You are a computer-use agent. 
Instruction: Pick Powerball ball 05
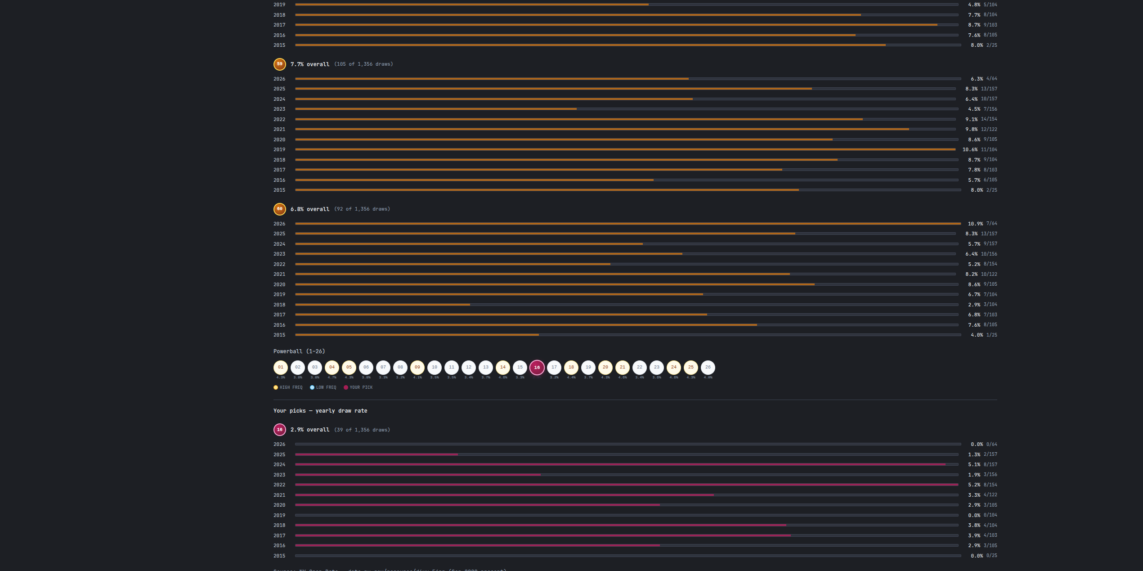point(349,367)
